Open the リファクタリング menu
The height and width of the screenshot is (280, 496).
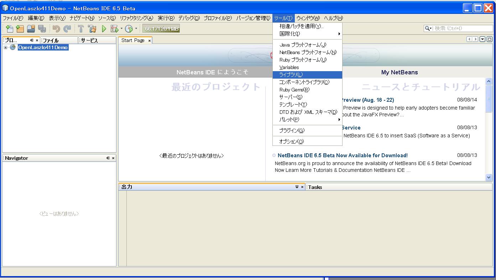pyautogui.click(x=136, y=18)
